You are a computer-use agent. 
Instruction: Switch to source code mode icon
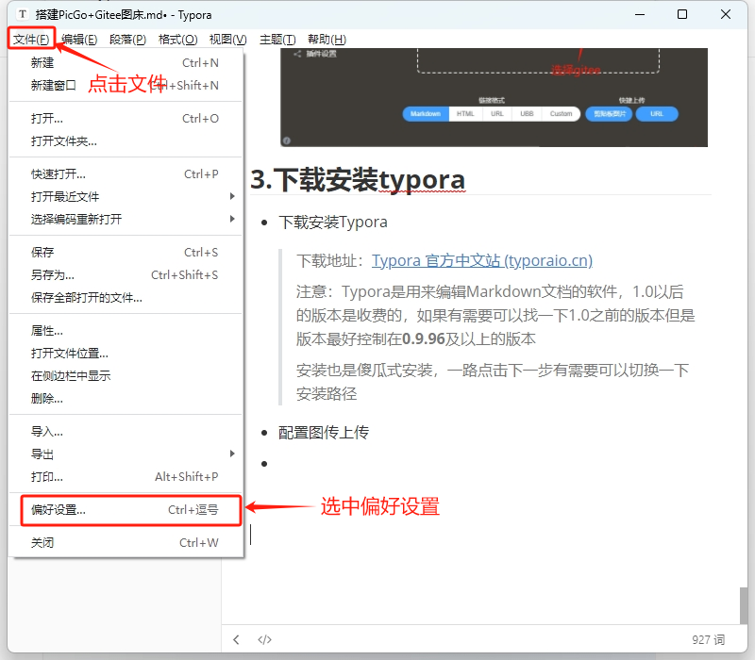click(x=265, y=639)
